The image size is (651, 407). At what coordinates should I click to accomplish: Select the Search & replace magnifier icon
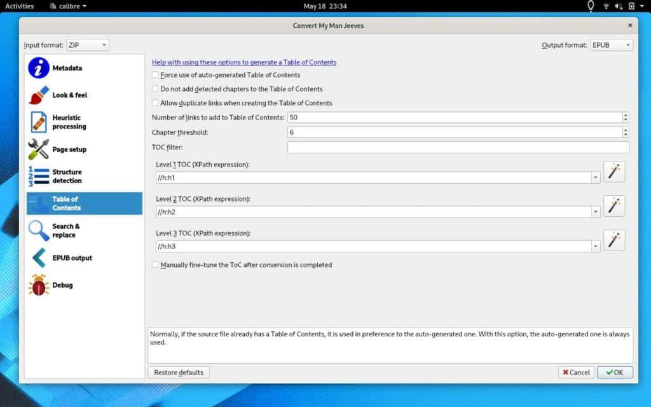(39, 230)
